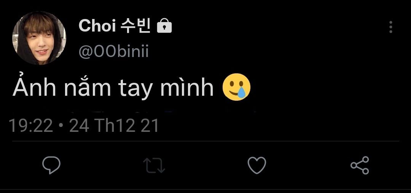Click the date 24 Th12 21
Image resolution: width=411 pixels, height=193 pixels.
(x=114, y=125)
